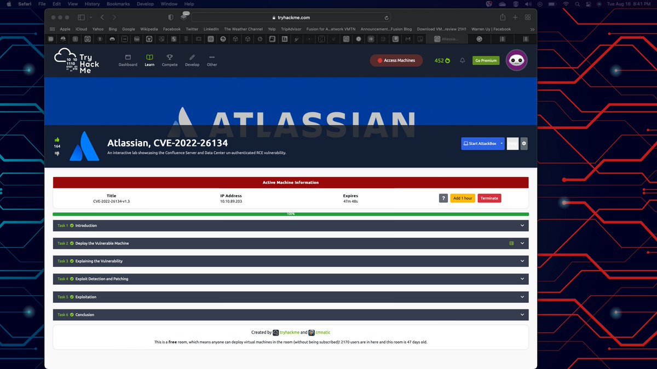Open the Start AttackBox dropdown arrow
The height and width of the screenshot is (369, 657).
[x=502, y=143]
